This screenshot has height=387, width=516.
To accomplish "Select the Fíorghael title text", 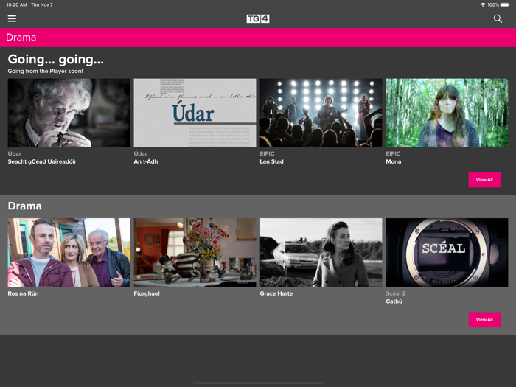I will tap(147, 293).
